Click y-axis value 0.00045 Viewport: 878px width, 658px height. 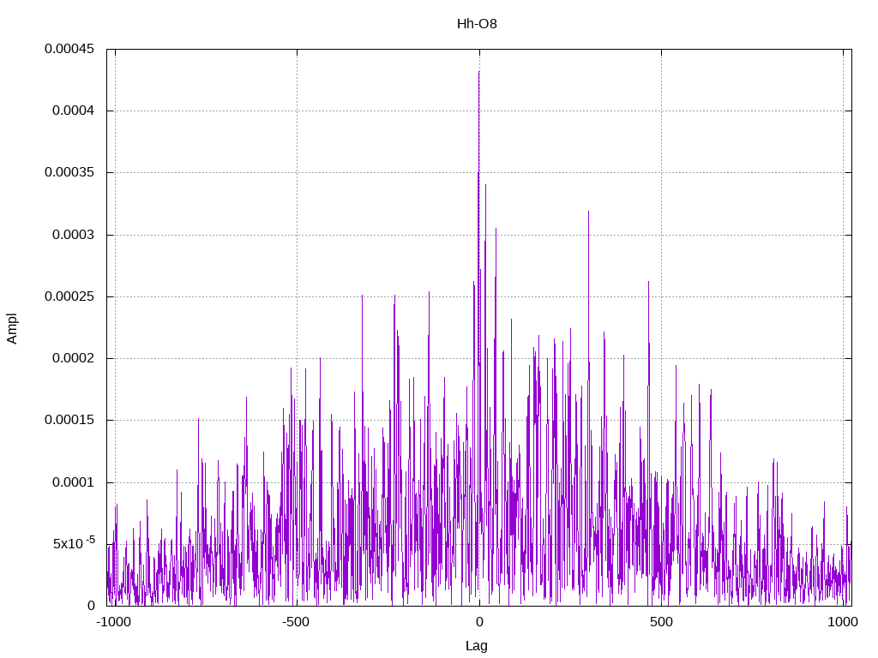tap(69, 49)
